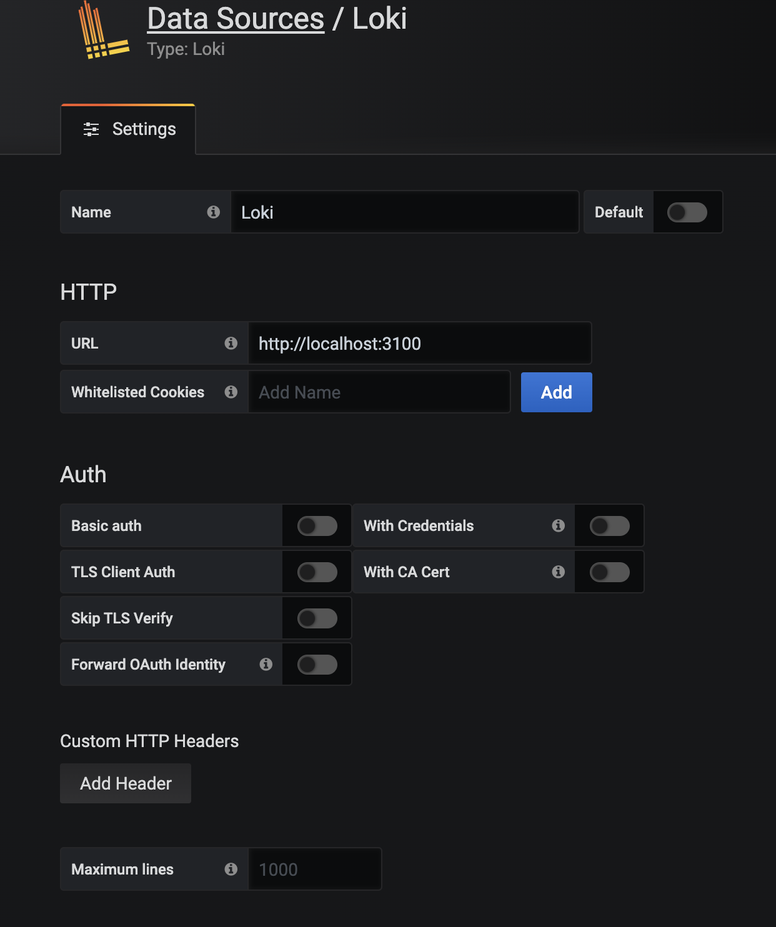Screen dimensions: 776x927
Task: Click the Whitelisted Cookies label
Action: 137,392
